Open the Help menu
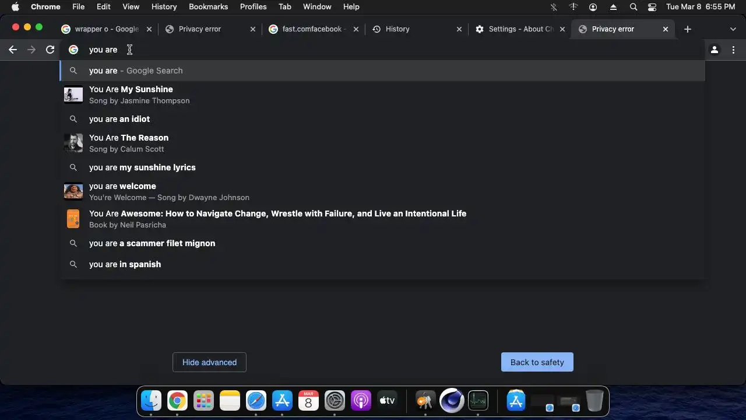This screenshot has width=746, height=420. [x=351, y=7]
